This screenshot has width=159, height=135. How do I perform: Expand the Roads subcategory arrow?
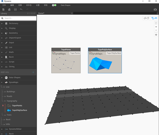pyautogui.click(x=5, y=96)
